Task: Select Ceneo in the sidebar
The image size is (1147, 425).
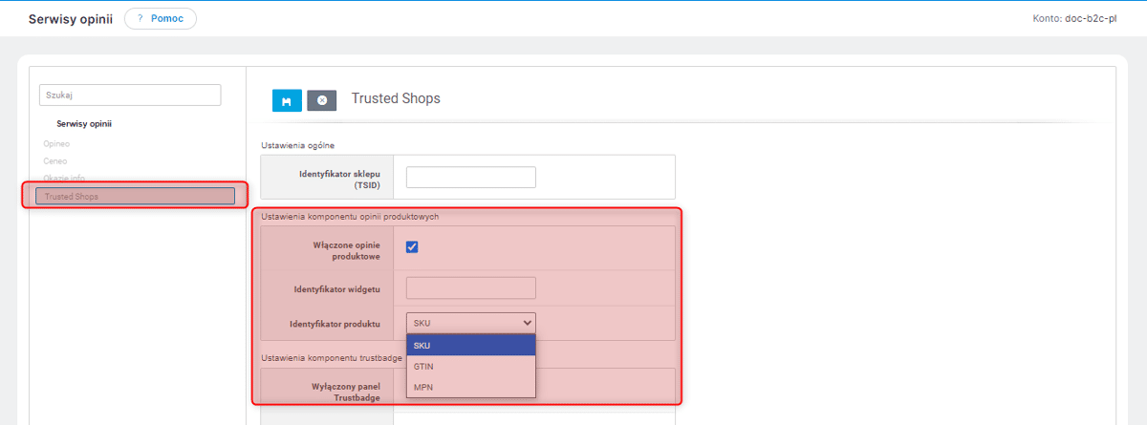Action: click(x=55, y=160)
